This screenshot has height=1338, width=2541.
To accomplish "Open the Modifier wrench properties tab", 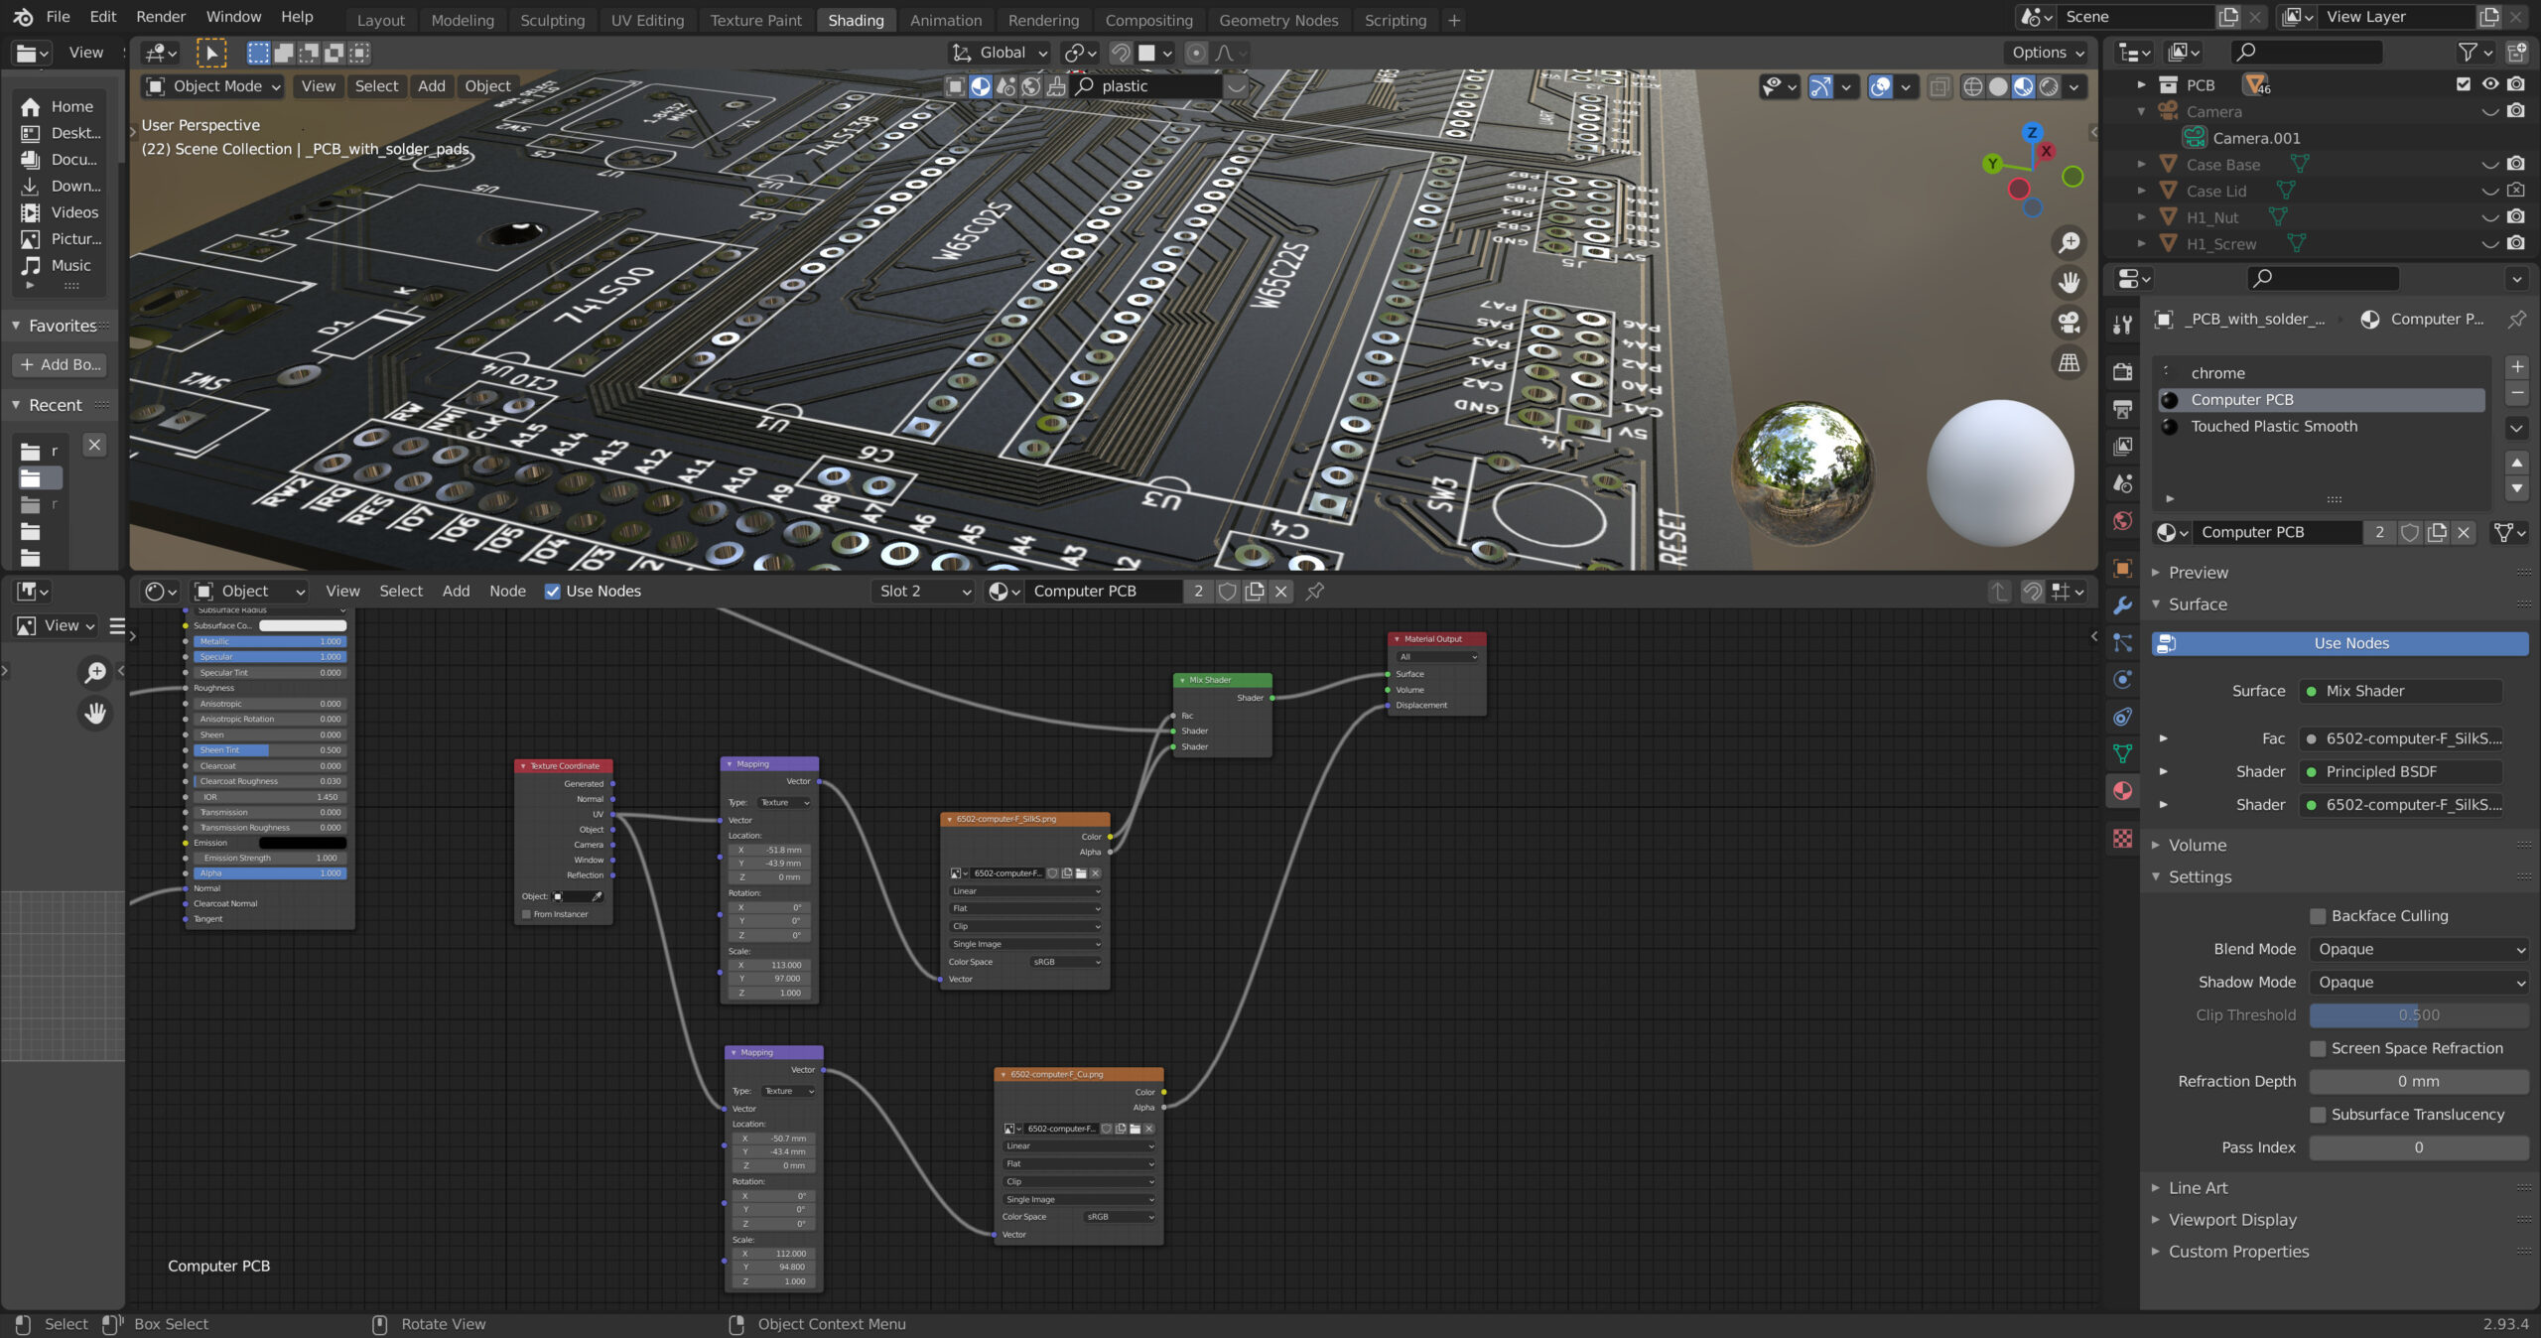I will pos(2122,605).
